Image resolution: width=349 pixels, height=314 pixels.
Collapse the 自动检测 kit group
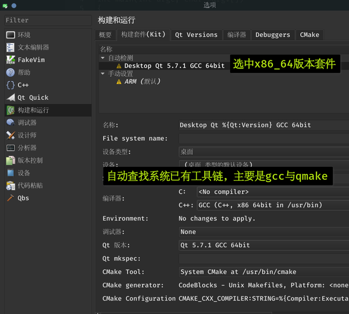tap(102, 58)
